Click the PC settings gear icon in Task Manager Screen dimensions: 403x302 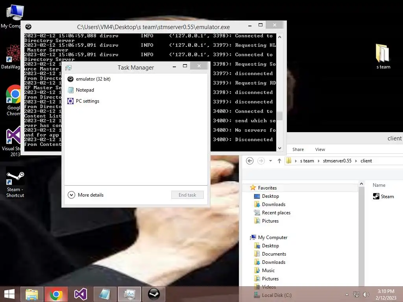click(70, 101)
